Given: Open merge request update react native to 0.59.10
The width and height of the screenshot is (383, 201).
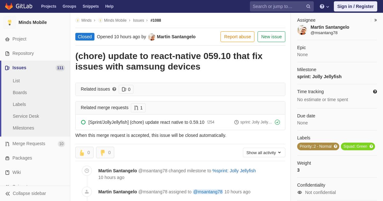Looking at the screenshot, I should pos(146,122).
